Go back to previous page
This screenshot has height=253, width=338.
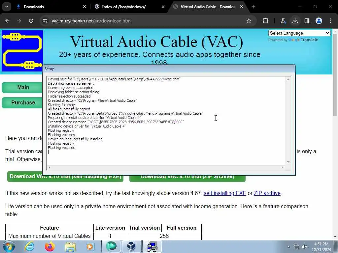7,21
